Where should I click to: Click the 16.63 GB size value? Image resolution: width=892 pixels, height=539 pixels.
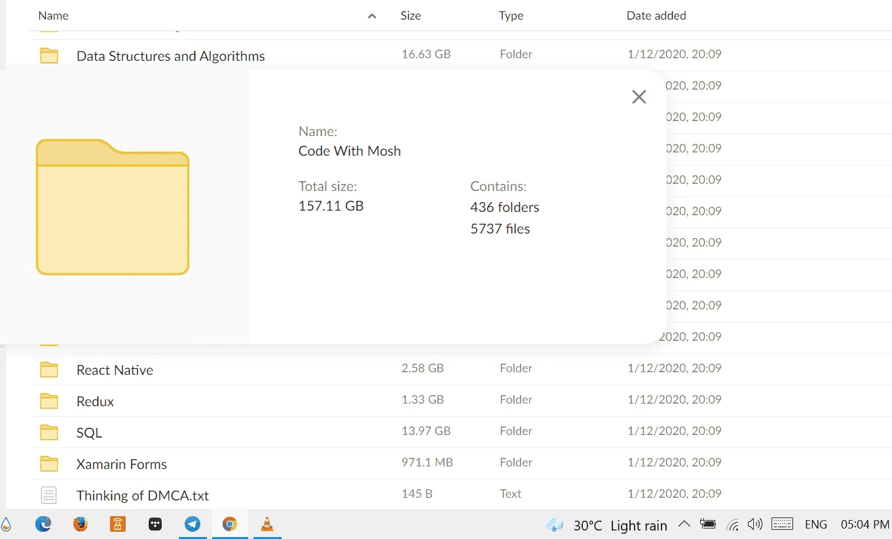pos(426,54)
